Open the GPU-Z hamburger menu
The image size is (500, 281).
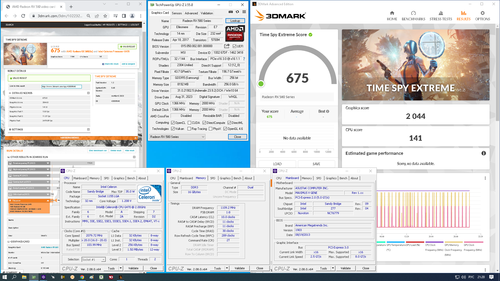pos(244,12)
